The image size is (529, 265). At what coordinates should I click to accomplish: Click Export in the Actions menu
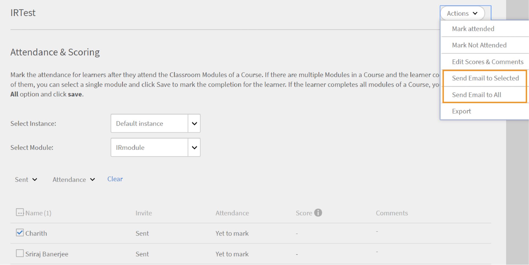click(x=461, y=111)
